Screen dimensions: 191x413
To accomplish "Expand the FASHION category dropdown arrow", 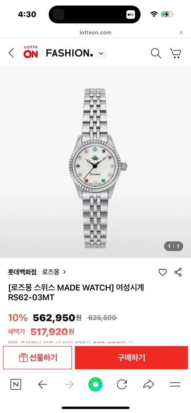I will (101, 53).
